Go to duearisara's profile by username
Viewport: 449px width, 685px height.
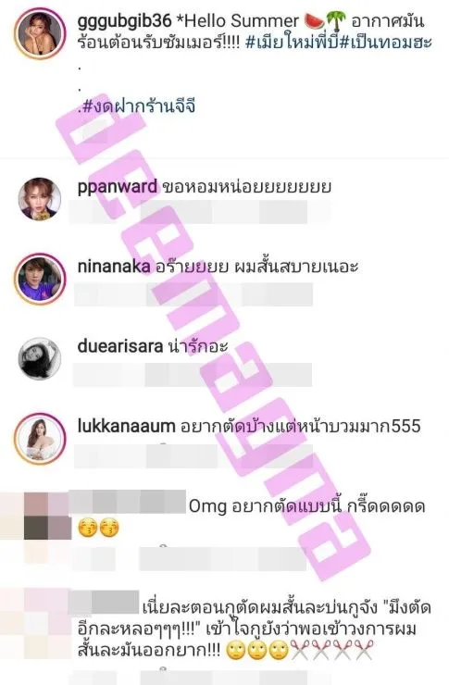click(x=120, y=346)
